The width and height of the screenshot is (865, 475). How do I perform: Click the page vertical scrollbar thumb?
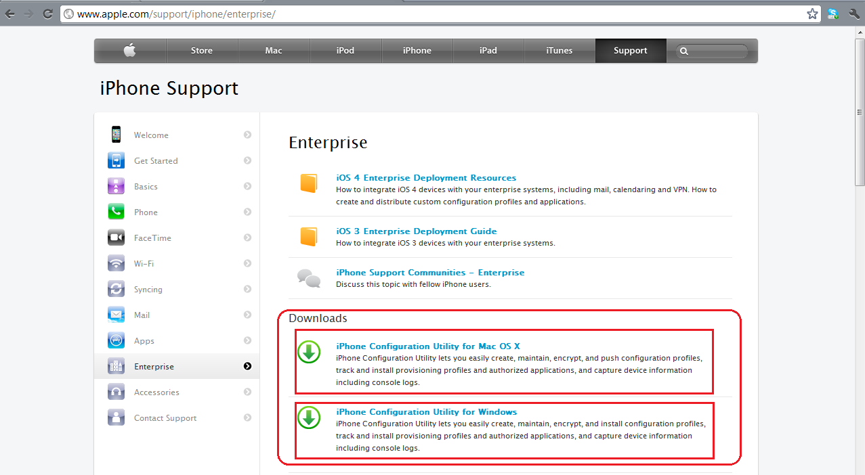[x=860, y=112]
